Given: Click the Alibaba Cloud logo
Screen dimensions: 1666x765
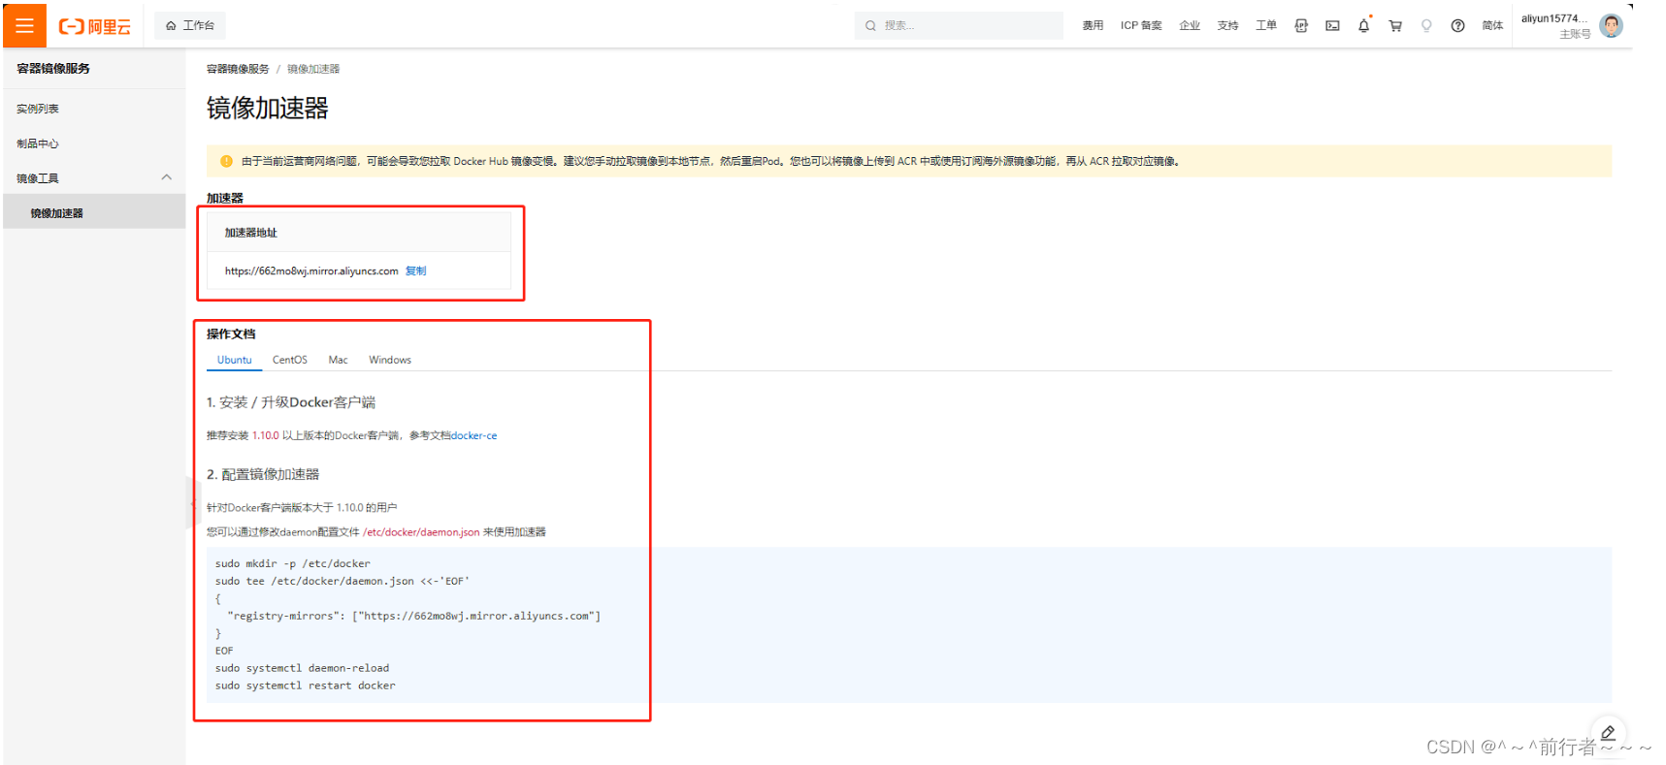Looking at the screenshot, I should click(95, 26).
